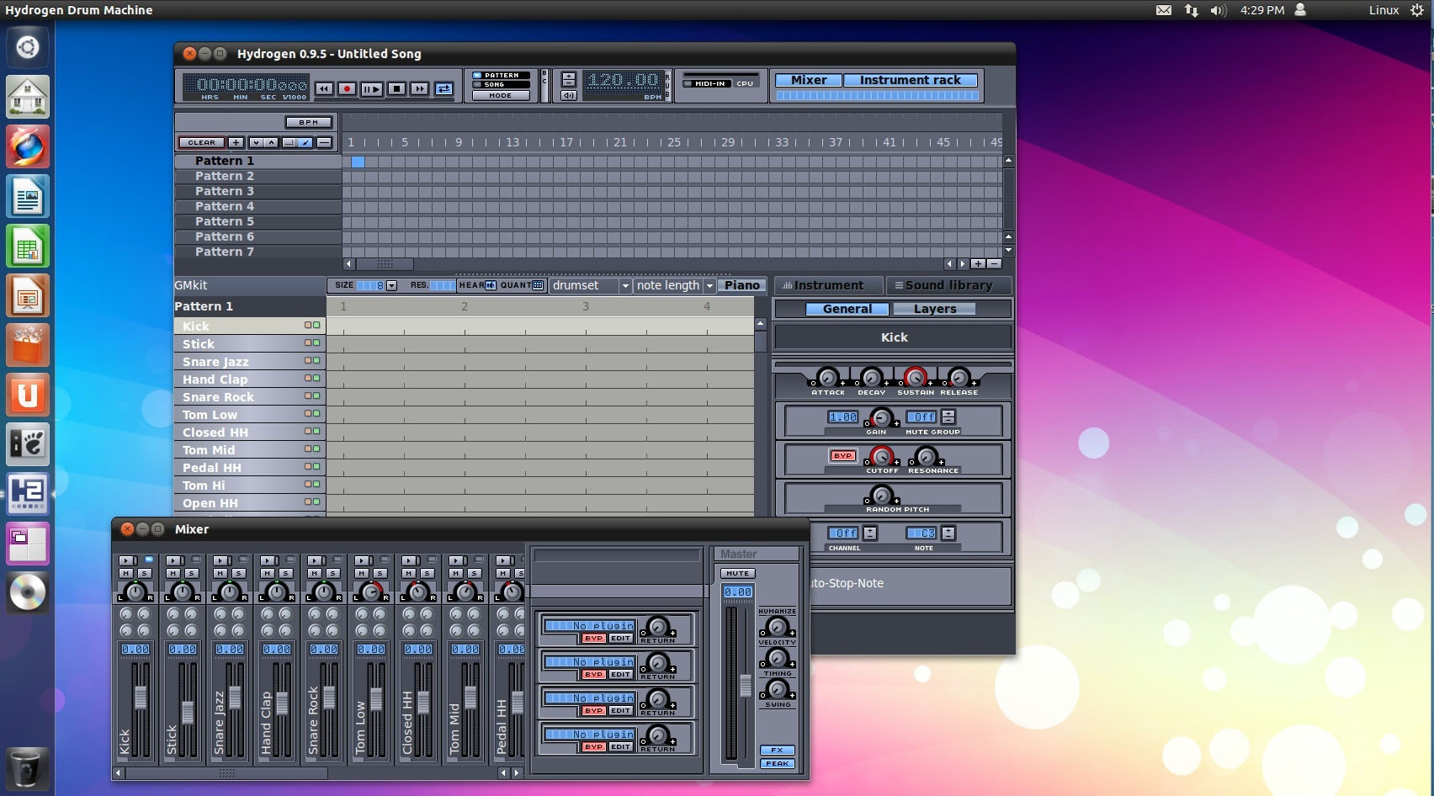Open the Quant grid icon in pattern editor
This screenshot has width=1434, height=796.
tap(537, 286)
